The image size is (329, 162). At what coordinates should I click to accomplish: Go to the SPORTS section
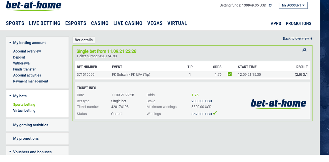pyautogui.click(x=15, y=23)
